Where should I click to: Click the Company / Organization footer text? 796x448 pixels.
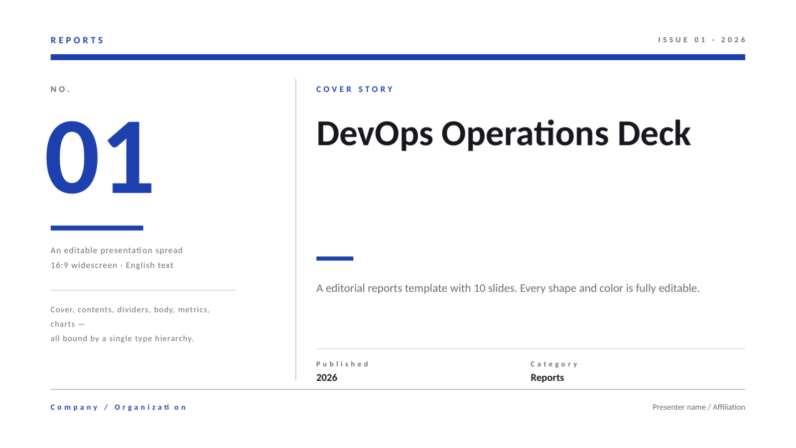(119, 407)
